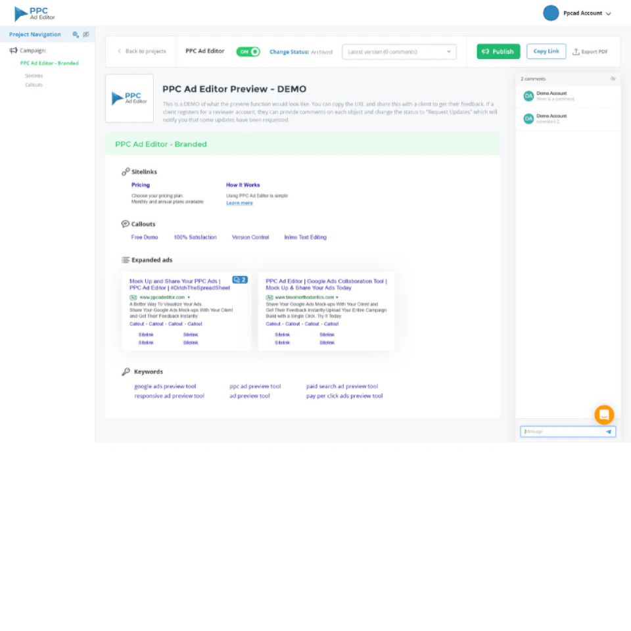Click the Export PDF upload icon
The width and height of the screenshot is (631, 631).
coord(576,51)
